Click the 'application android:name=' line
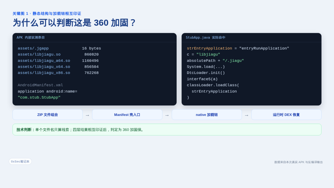334x188 pixels. pyautogui.click(x=48, y=91)
